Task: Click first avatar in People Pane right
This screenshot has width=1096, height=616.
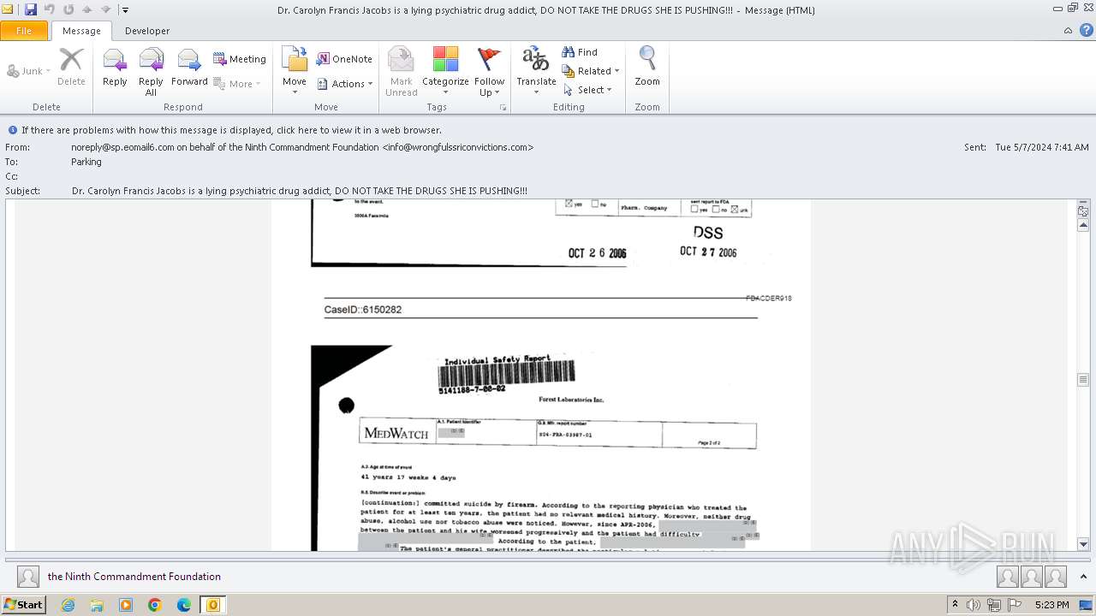Action: (x=1008, y=577)
